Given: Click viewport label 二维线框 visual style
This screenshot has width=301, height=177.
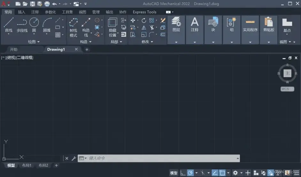Looking at the screenshot, I should [25, 58].
